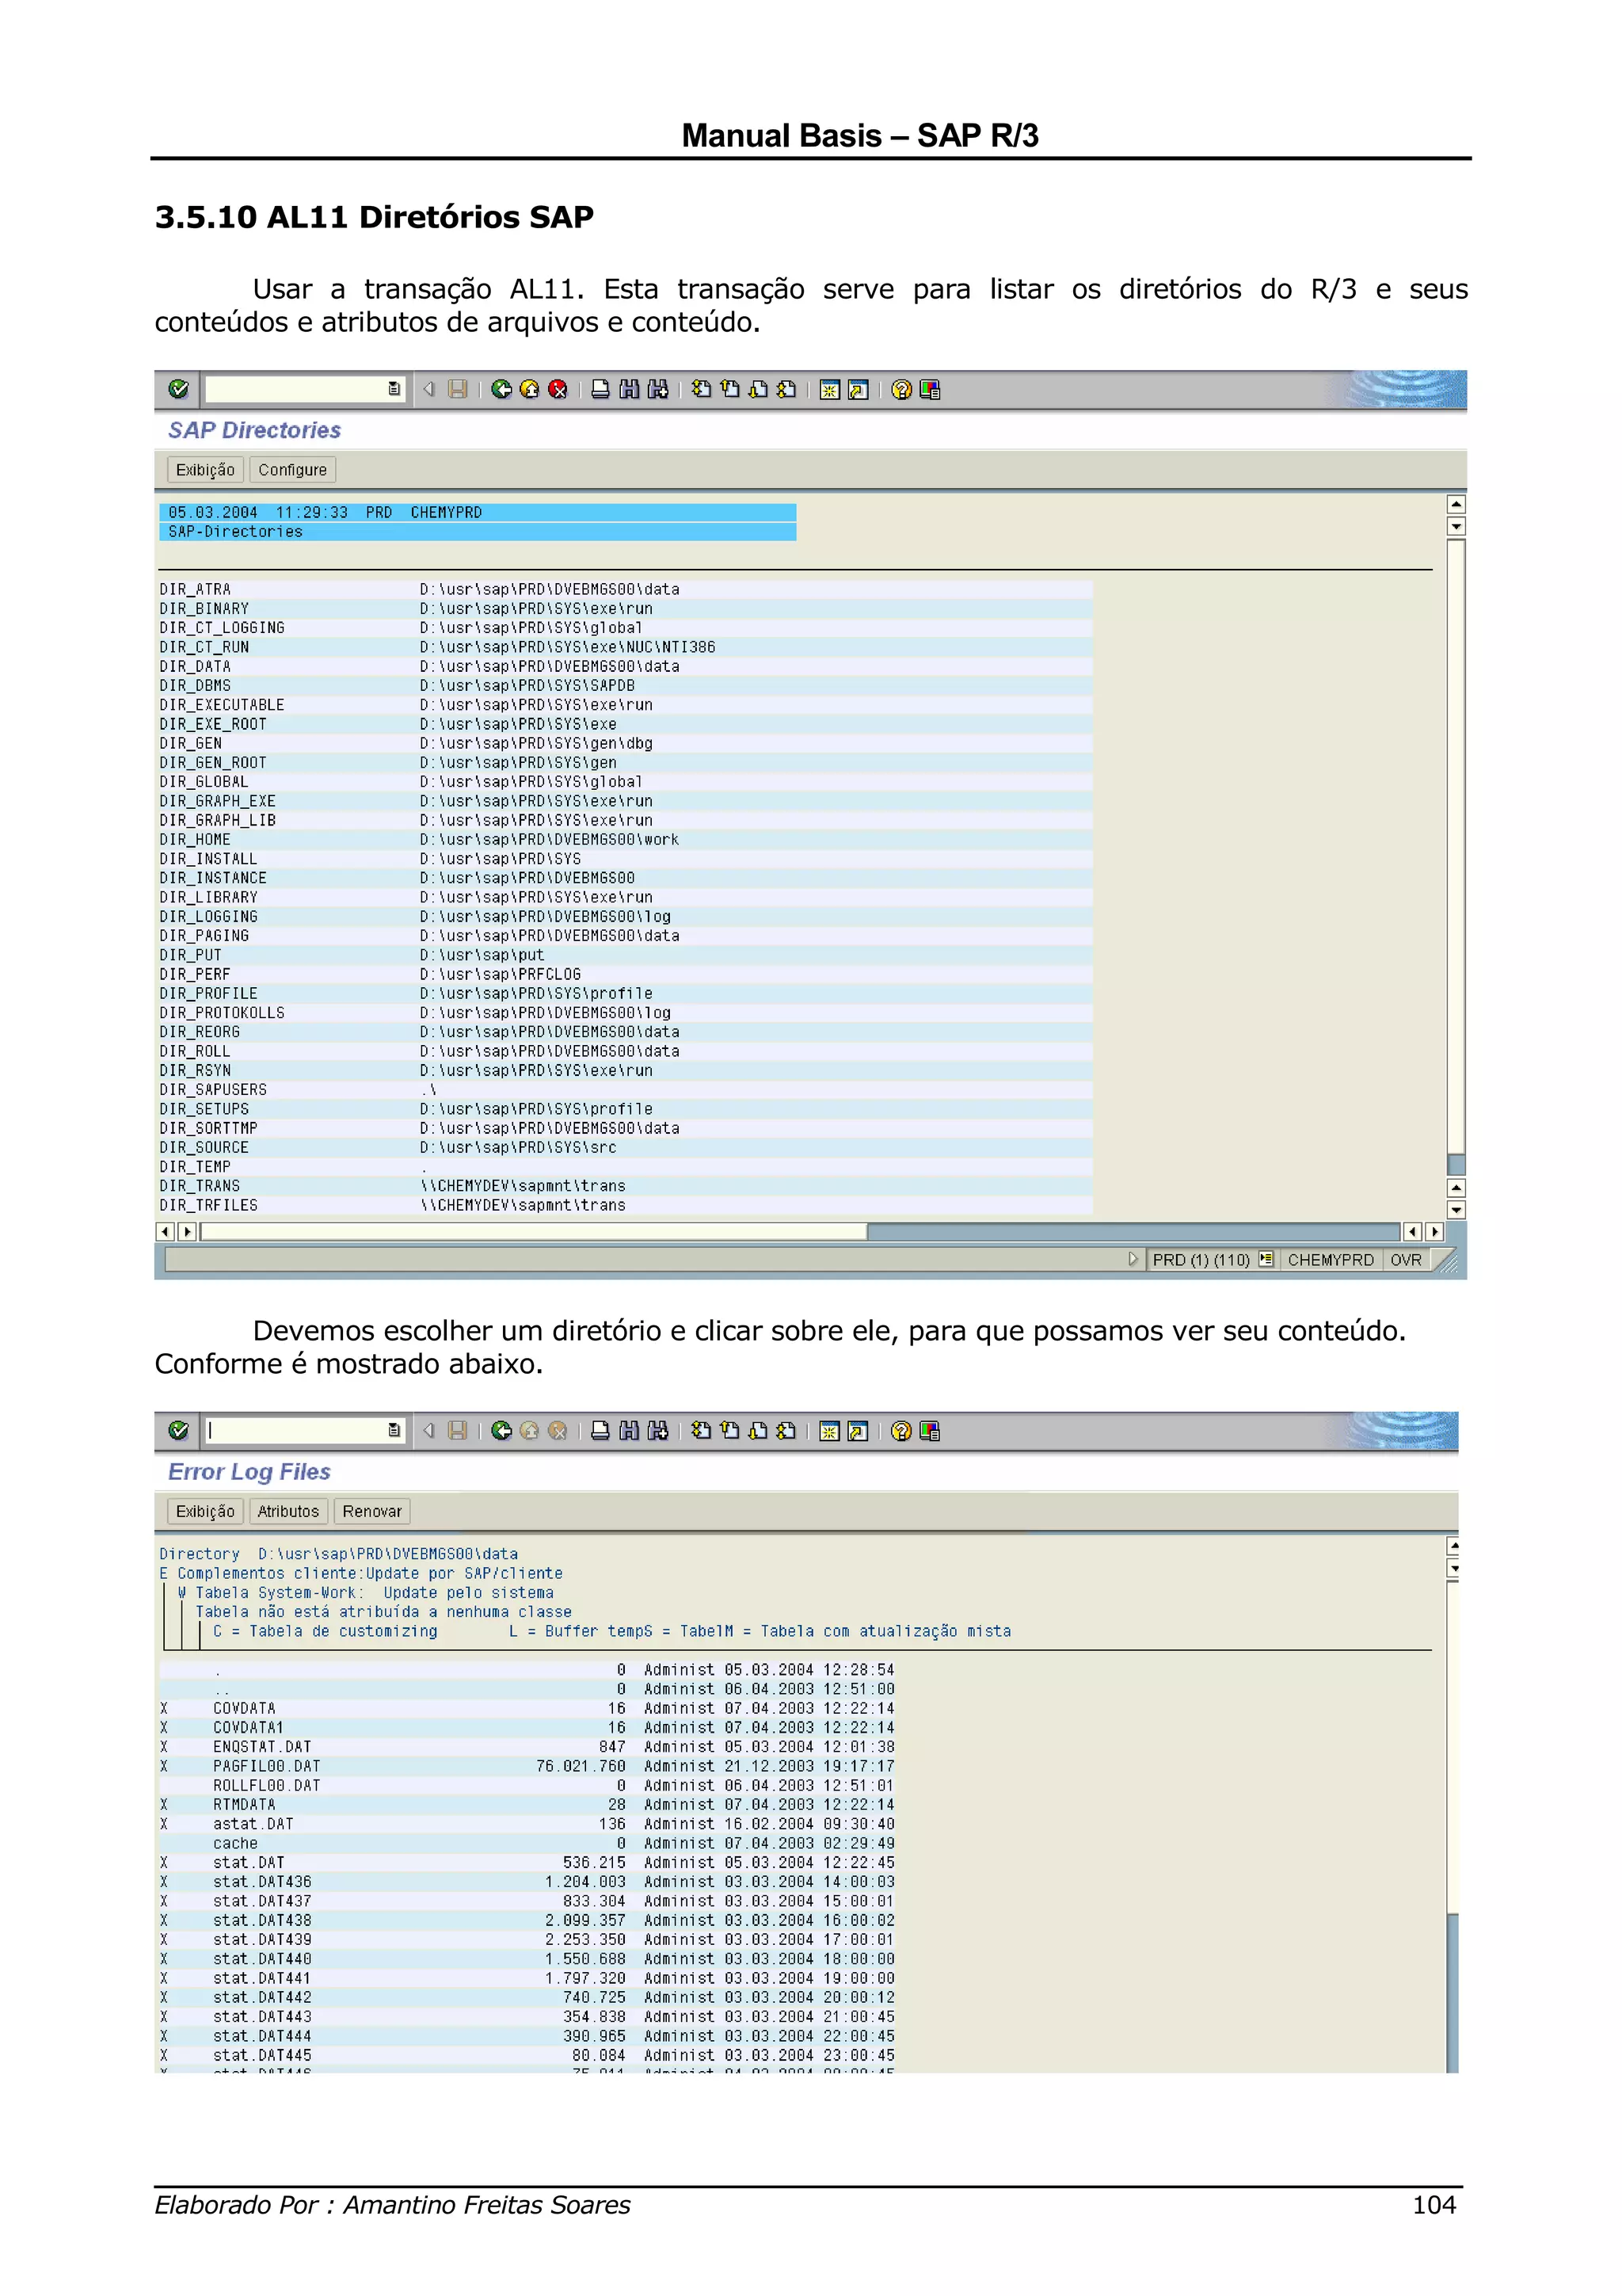Viewport: 1622px width, 2296px height.
Task: Click the disabled Save diskette in SAP Directories toolbar
Action: 458,389
